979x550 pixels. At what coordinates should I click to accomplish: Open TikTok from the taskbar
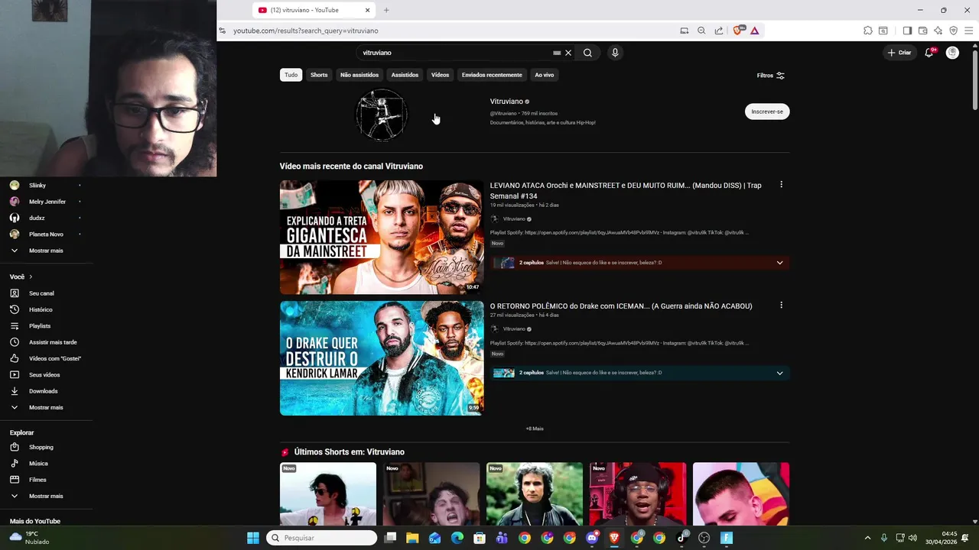pos(681,538)
